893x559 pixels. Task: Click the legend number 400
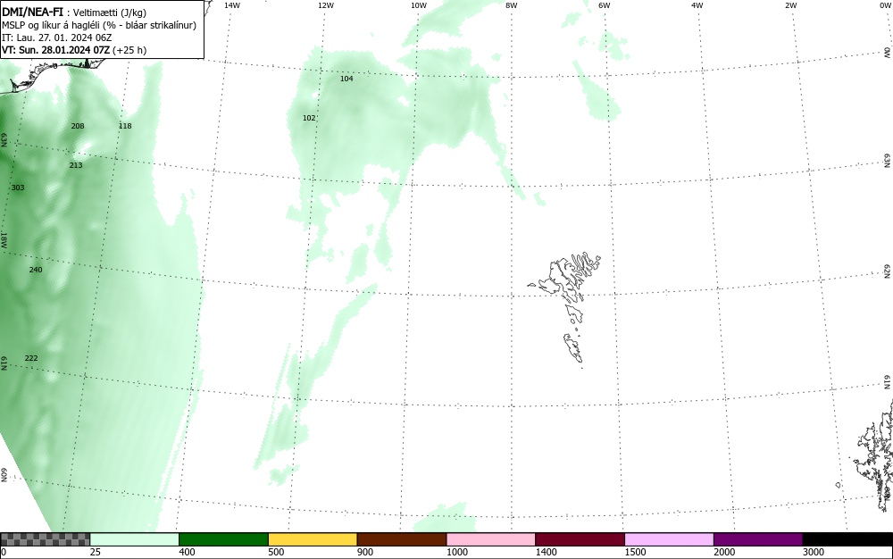pos(187,552)
